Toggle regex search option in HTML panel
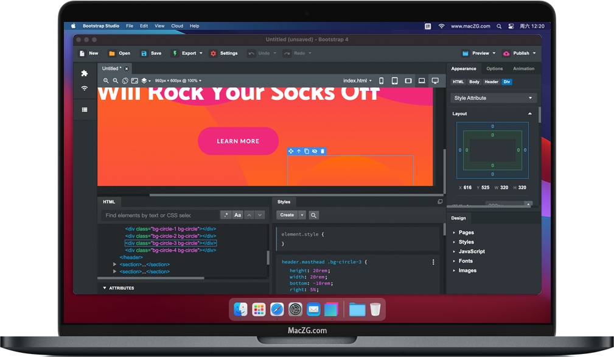Screen dimensions: 614x357 point(226,215)
